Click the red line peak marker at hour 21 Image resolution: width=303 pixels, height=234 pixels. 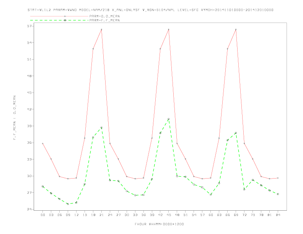(x=101, y=29)
